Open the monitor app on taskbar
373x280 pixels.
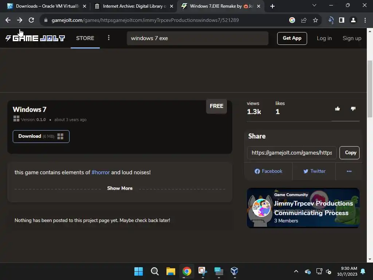(219, 271)
